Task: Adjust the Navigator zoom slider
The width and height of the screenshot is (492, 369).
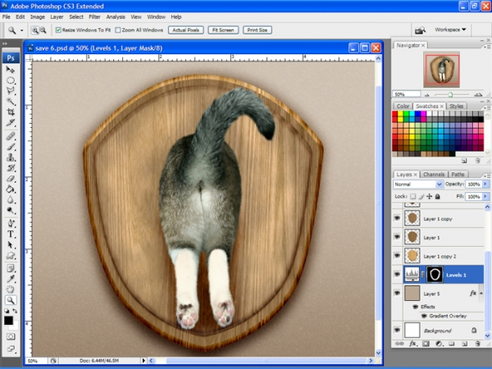Action: point(450,94)
